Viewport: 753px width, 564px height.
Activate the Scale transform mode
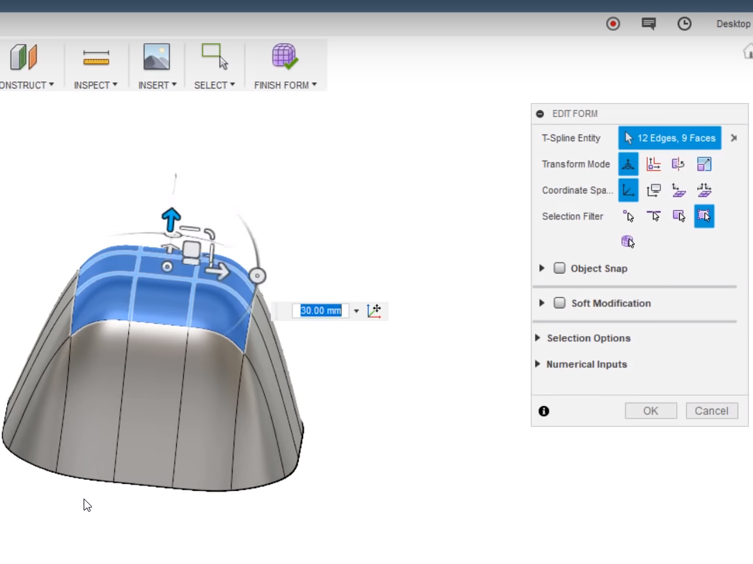pyautogui.click(x=704, y=164)
